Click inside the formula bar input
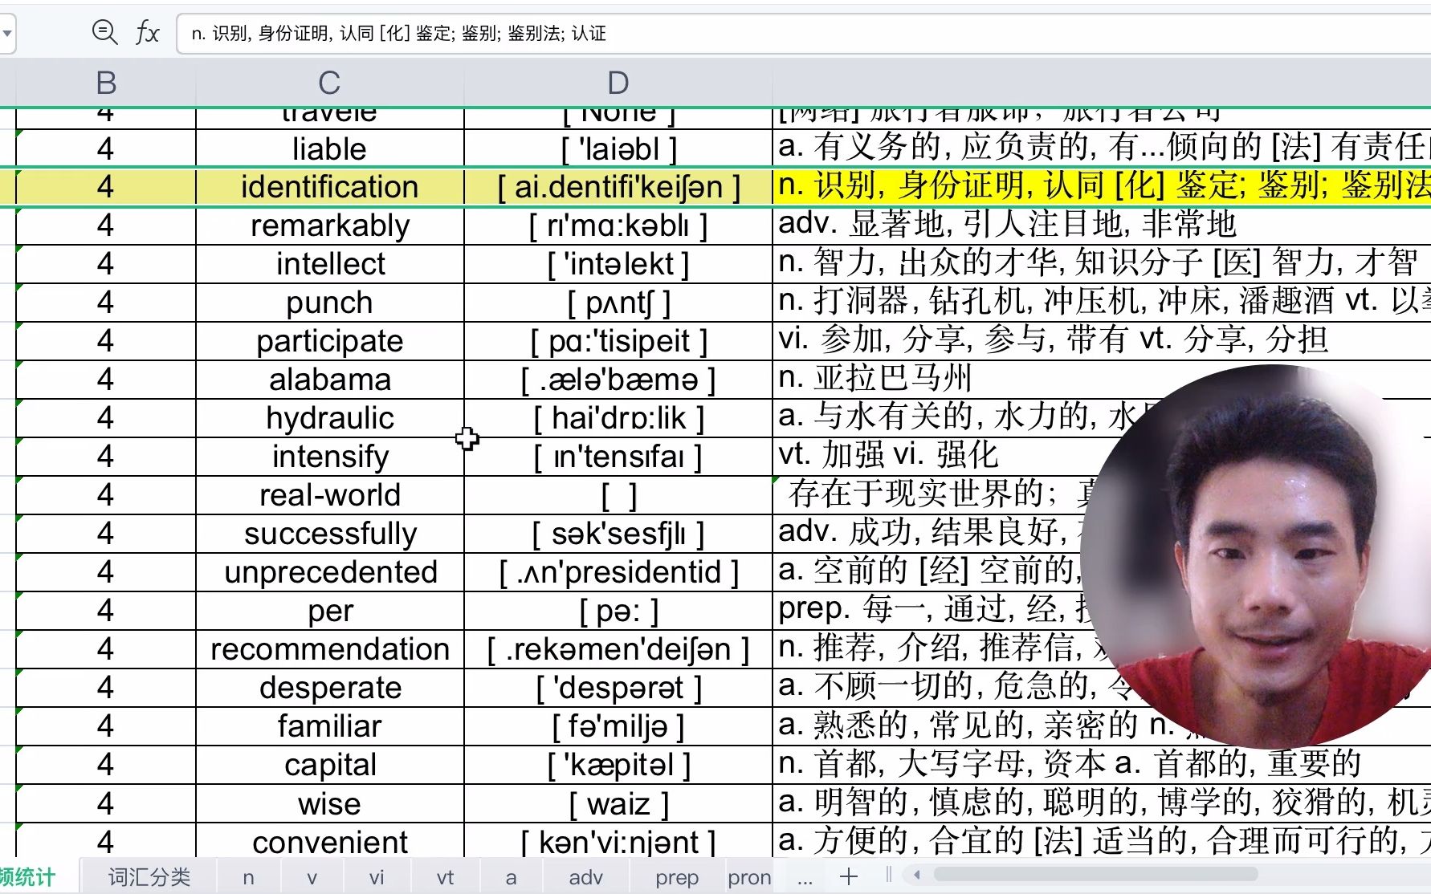The width and height of the screenshot is (1431, 894). (562, 34)
